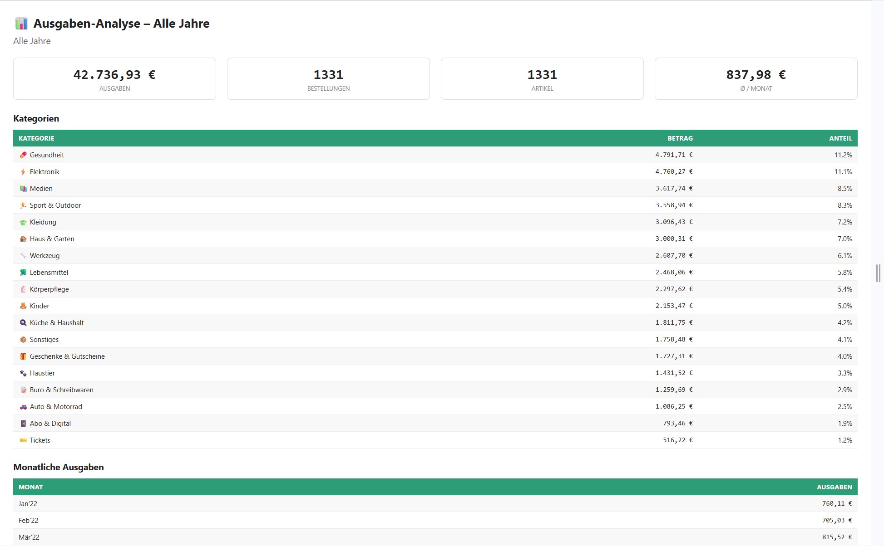This screenshot has height=546, width=884.
Task: Click the 1331 Artikel card
Action: pyautogui.click(x=542, y=78)
